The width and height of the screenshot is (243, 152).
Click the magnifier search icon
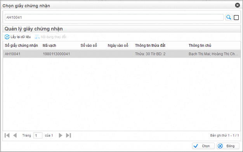tap(229, 17)
